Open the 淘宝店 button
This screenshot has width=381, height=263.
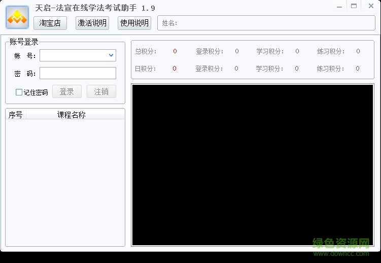[x=50, y=23]
